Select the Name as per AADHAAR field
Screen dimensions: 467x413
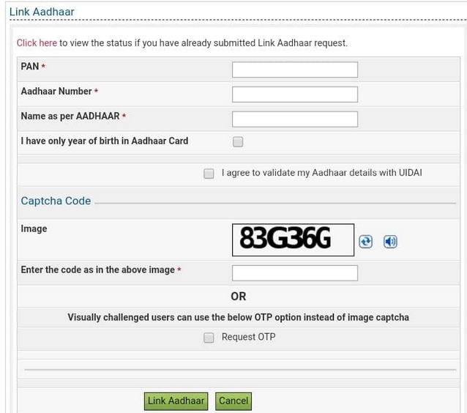pyautogui.click(x=295, y=119)
